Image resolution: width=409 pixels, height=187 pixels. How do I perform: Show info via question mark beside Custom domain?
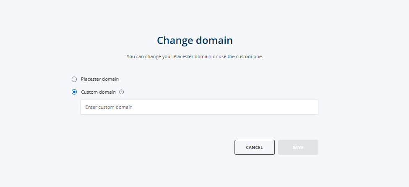(x=121, y=92)
